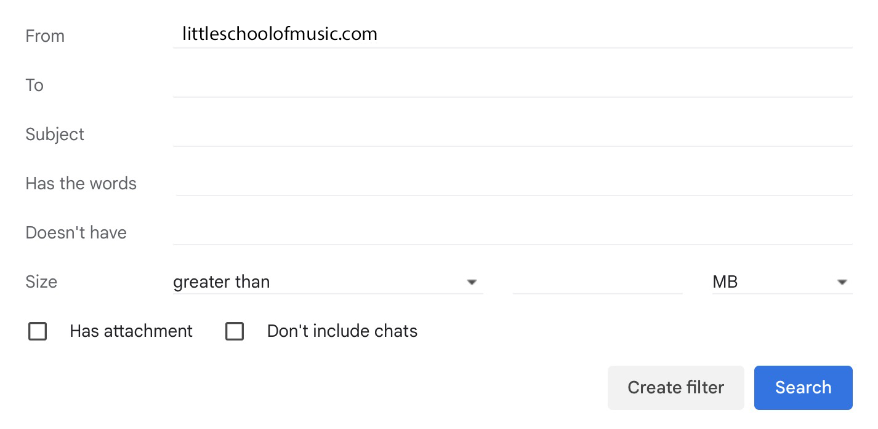Click the 'From' field label
Viewport: 878px width, 429px height.
coord(45,36)
